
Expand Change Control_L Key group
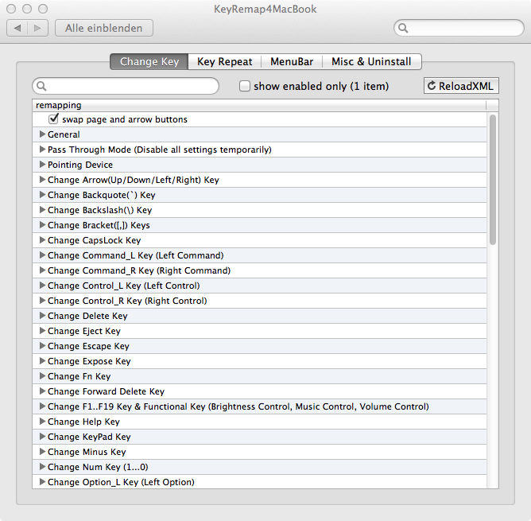42,286
